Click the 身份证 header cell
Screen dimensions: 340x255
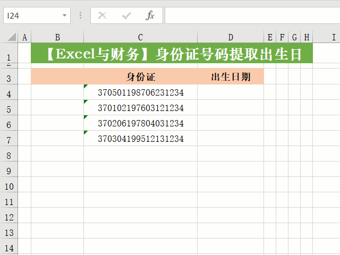140,76
